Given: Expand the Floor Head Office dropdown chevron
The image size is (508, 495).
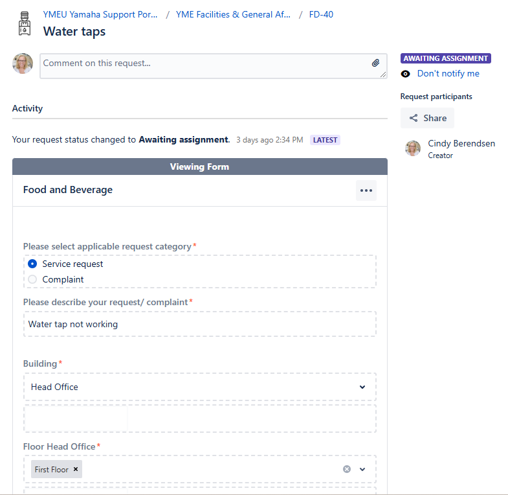Looking at the screenshot, I should 362,469.
